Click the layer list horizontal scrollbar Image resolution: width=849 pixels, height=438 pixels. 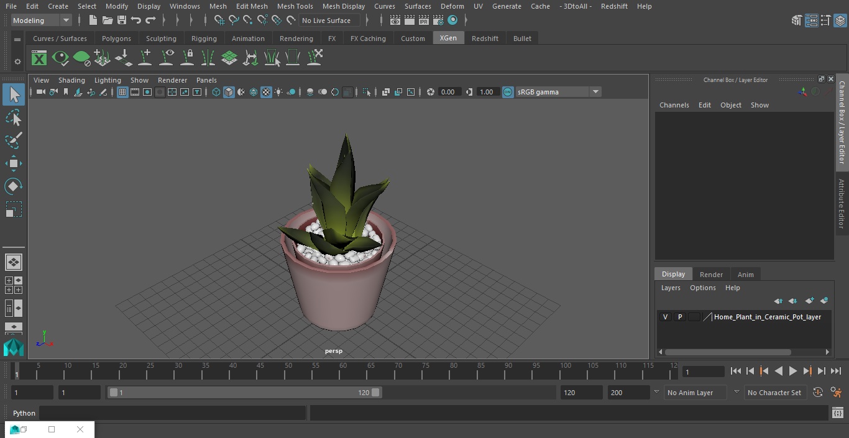tap(728, 352)
